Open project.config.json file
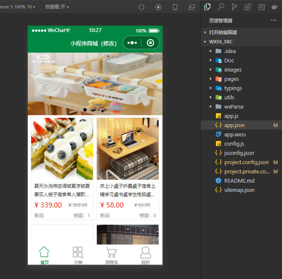Image resolution: width=282 pixels, height=279 pixels. (x=241, y=162)
